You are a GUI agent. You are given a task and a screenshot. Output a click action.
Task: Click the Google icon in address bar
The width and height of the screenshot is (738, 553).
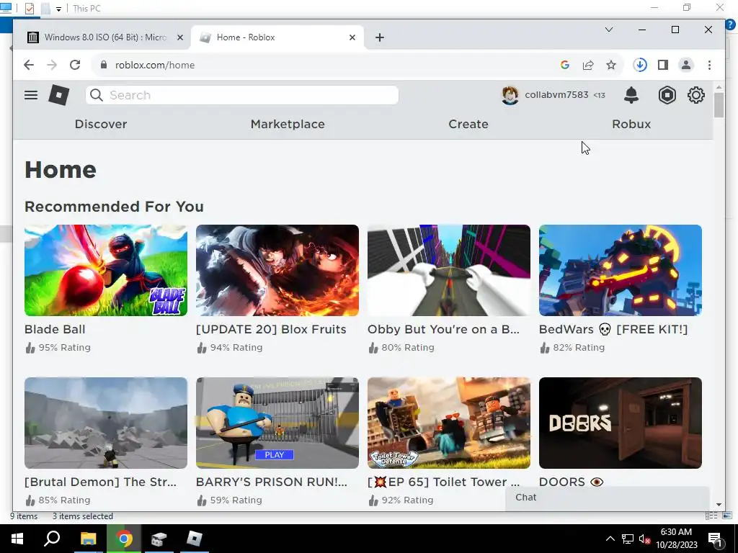pos(565,65)
